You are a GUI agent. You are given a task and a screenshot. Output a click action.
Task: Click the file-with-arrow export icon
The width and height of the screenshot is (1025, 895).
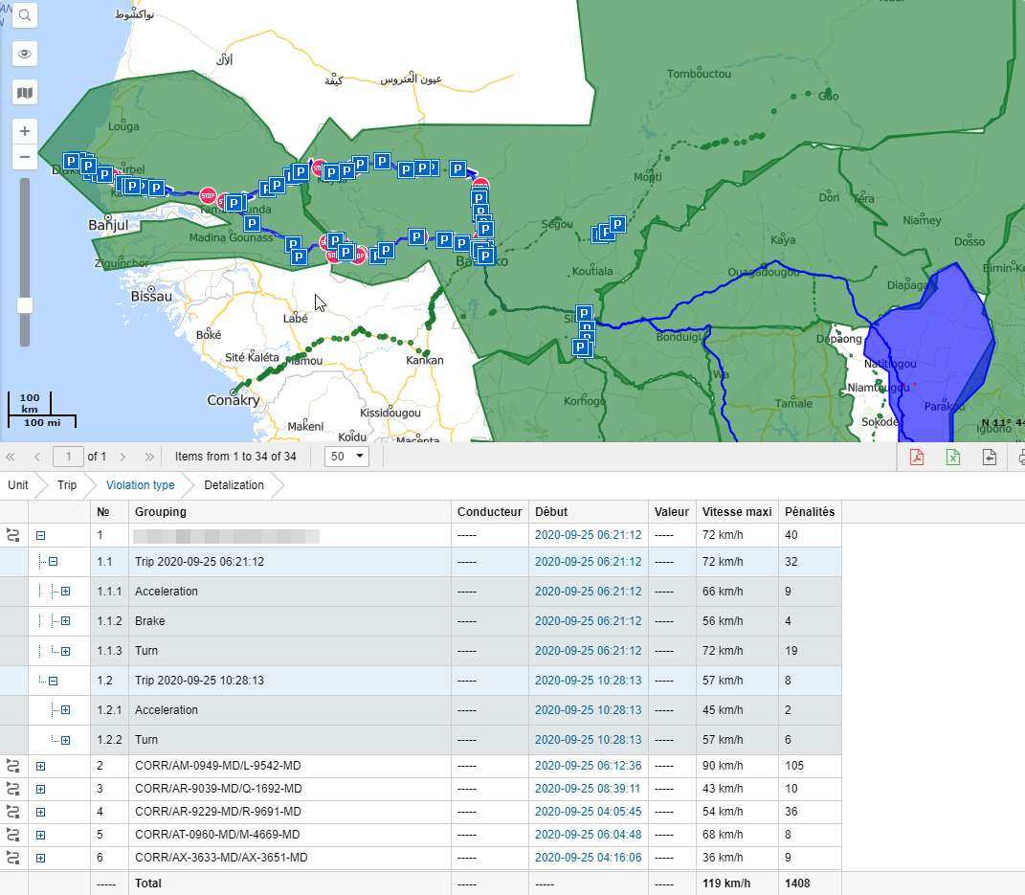pyautogui.click(x=989, y=458)
